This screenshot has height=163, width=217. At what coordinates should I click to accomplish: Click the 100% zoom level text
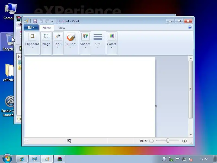(x=143, y=141)
